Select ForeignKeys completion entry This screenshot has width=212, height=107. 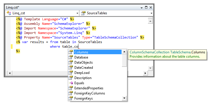coord(84,98)
